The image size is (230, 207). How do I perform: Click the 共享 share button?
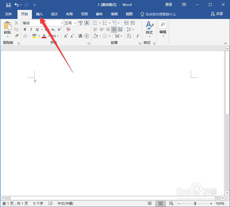pyautogui.click(x=217, y=14)
